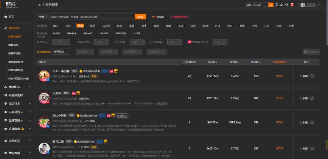The height and width of the screenshot is (159, 328).
Task: Click the export results button
Action: [311, 52]
